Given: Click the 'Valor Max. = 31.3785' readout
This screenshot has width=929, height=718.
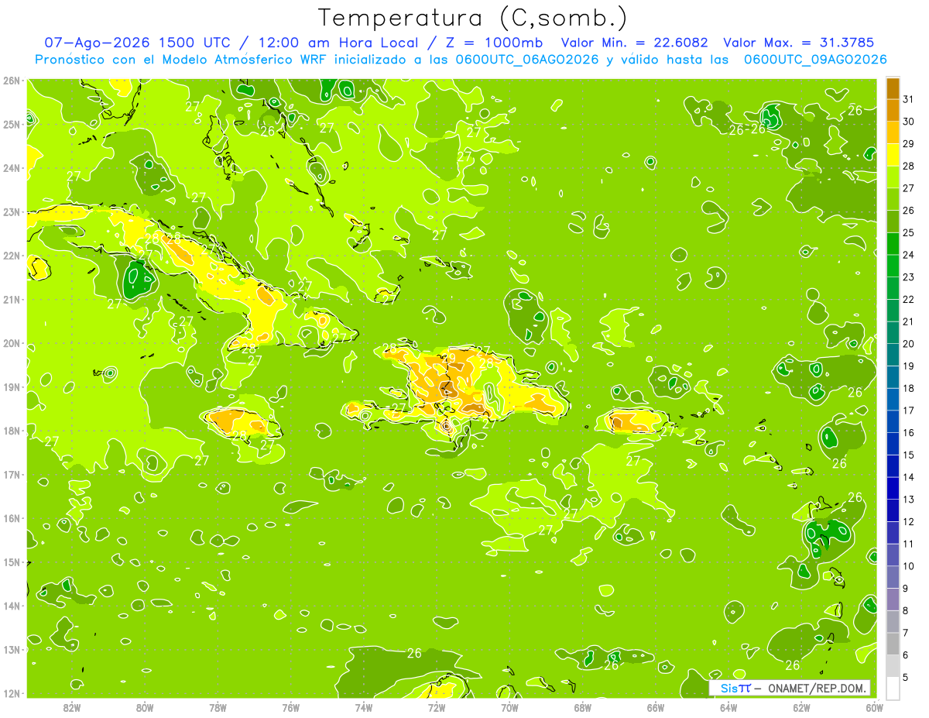Looking at the screenshot, I should tap(799, 43).
